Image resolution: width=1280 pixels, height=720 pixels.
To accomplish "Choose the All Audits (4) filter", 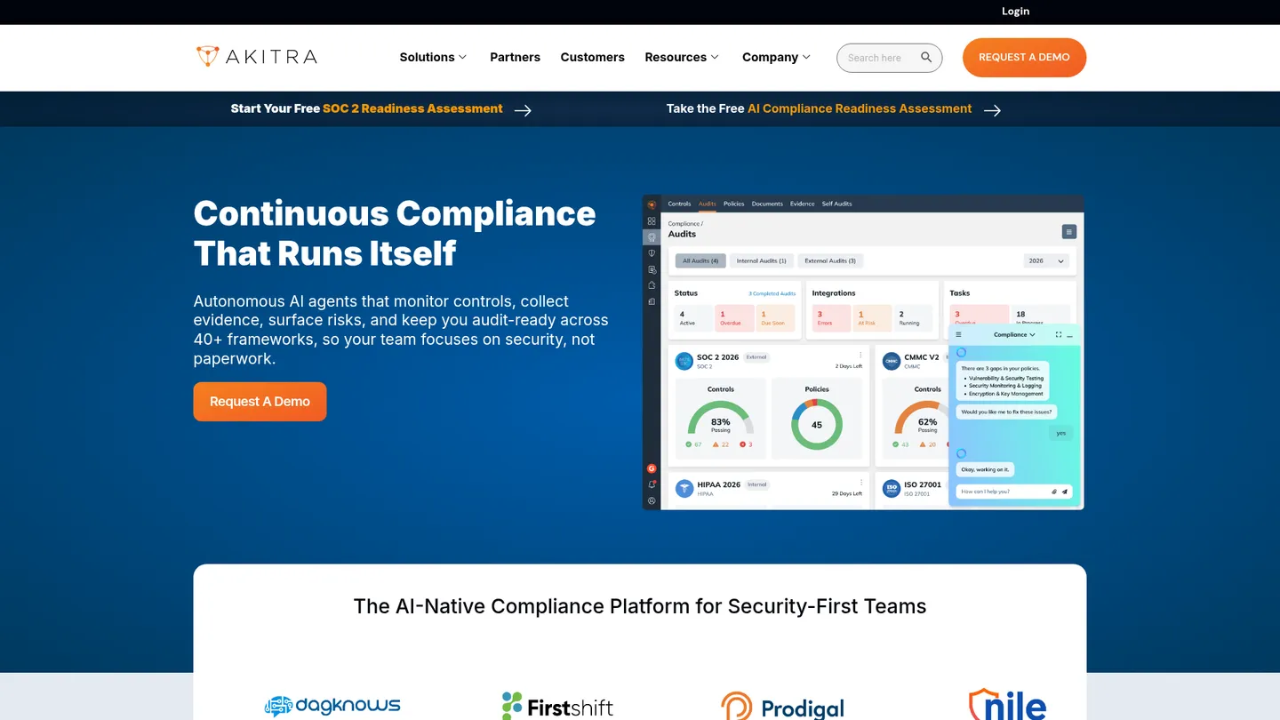I will (x=700, y=261).
